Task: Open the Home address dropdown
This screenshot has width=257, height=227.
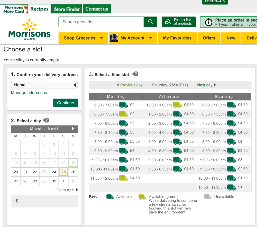Action: pos(44,85)
